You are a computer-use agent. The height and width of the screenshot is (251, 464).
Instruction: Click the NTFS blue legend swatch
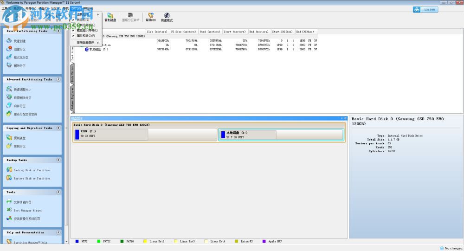77,241
